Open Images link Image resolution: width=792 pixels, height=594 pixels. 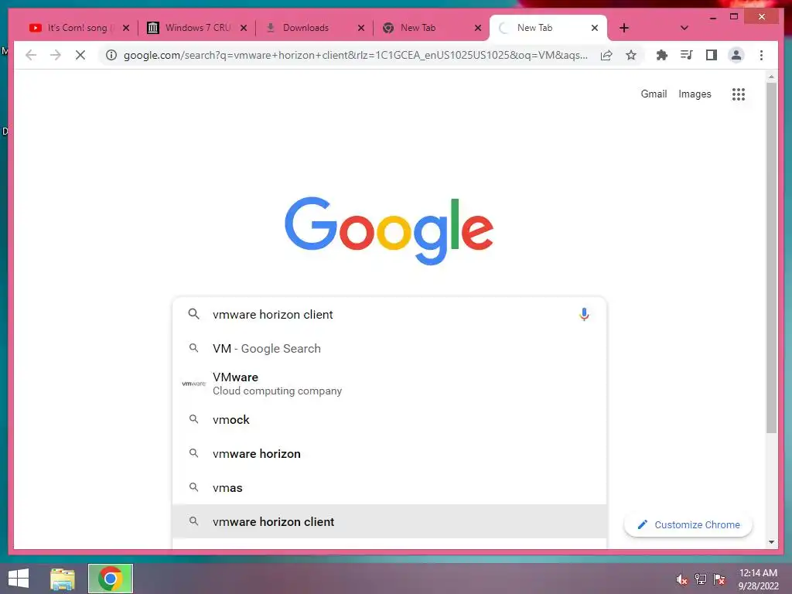tap(695, 94)
